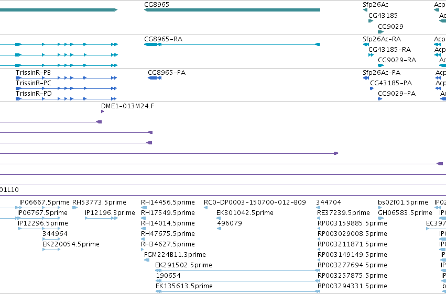Click the 344704 EST label
Viewport: 446px width, 294px height.
(x=329, y=202)
